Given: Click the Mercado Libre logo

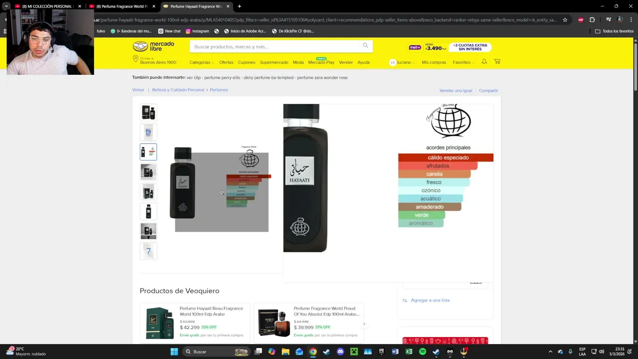Looking at the screenshot, I should coord(154,46).
